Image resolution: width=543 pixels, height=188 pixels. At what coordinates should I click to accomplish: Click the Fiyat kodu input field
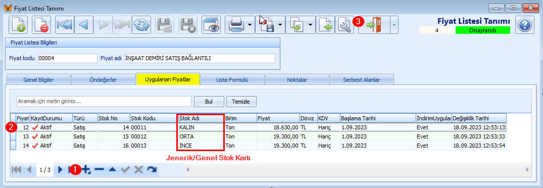click(67, 59)
